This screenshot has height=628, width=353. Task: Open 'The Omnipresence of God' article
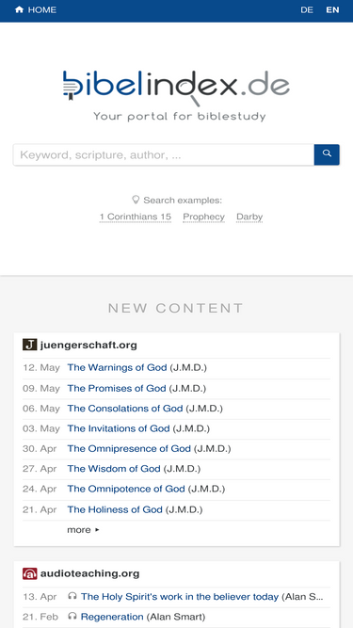tap(129, 448)
